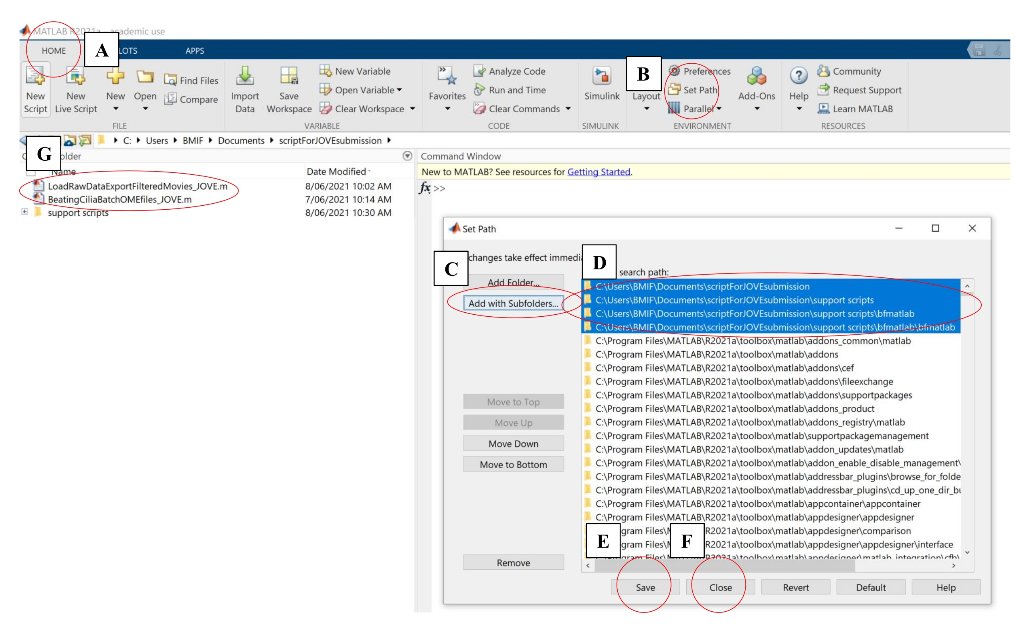The width and height of the screenshot is (1015, 635).
Task: Click the Import Data icon
Action: (x=245, y=77)
